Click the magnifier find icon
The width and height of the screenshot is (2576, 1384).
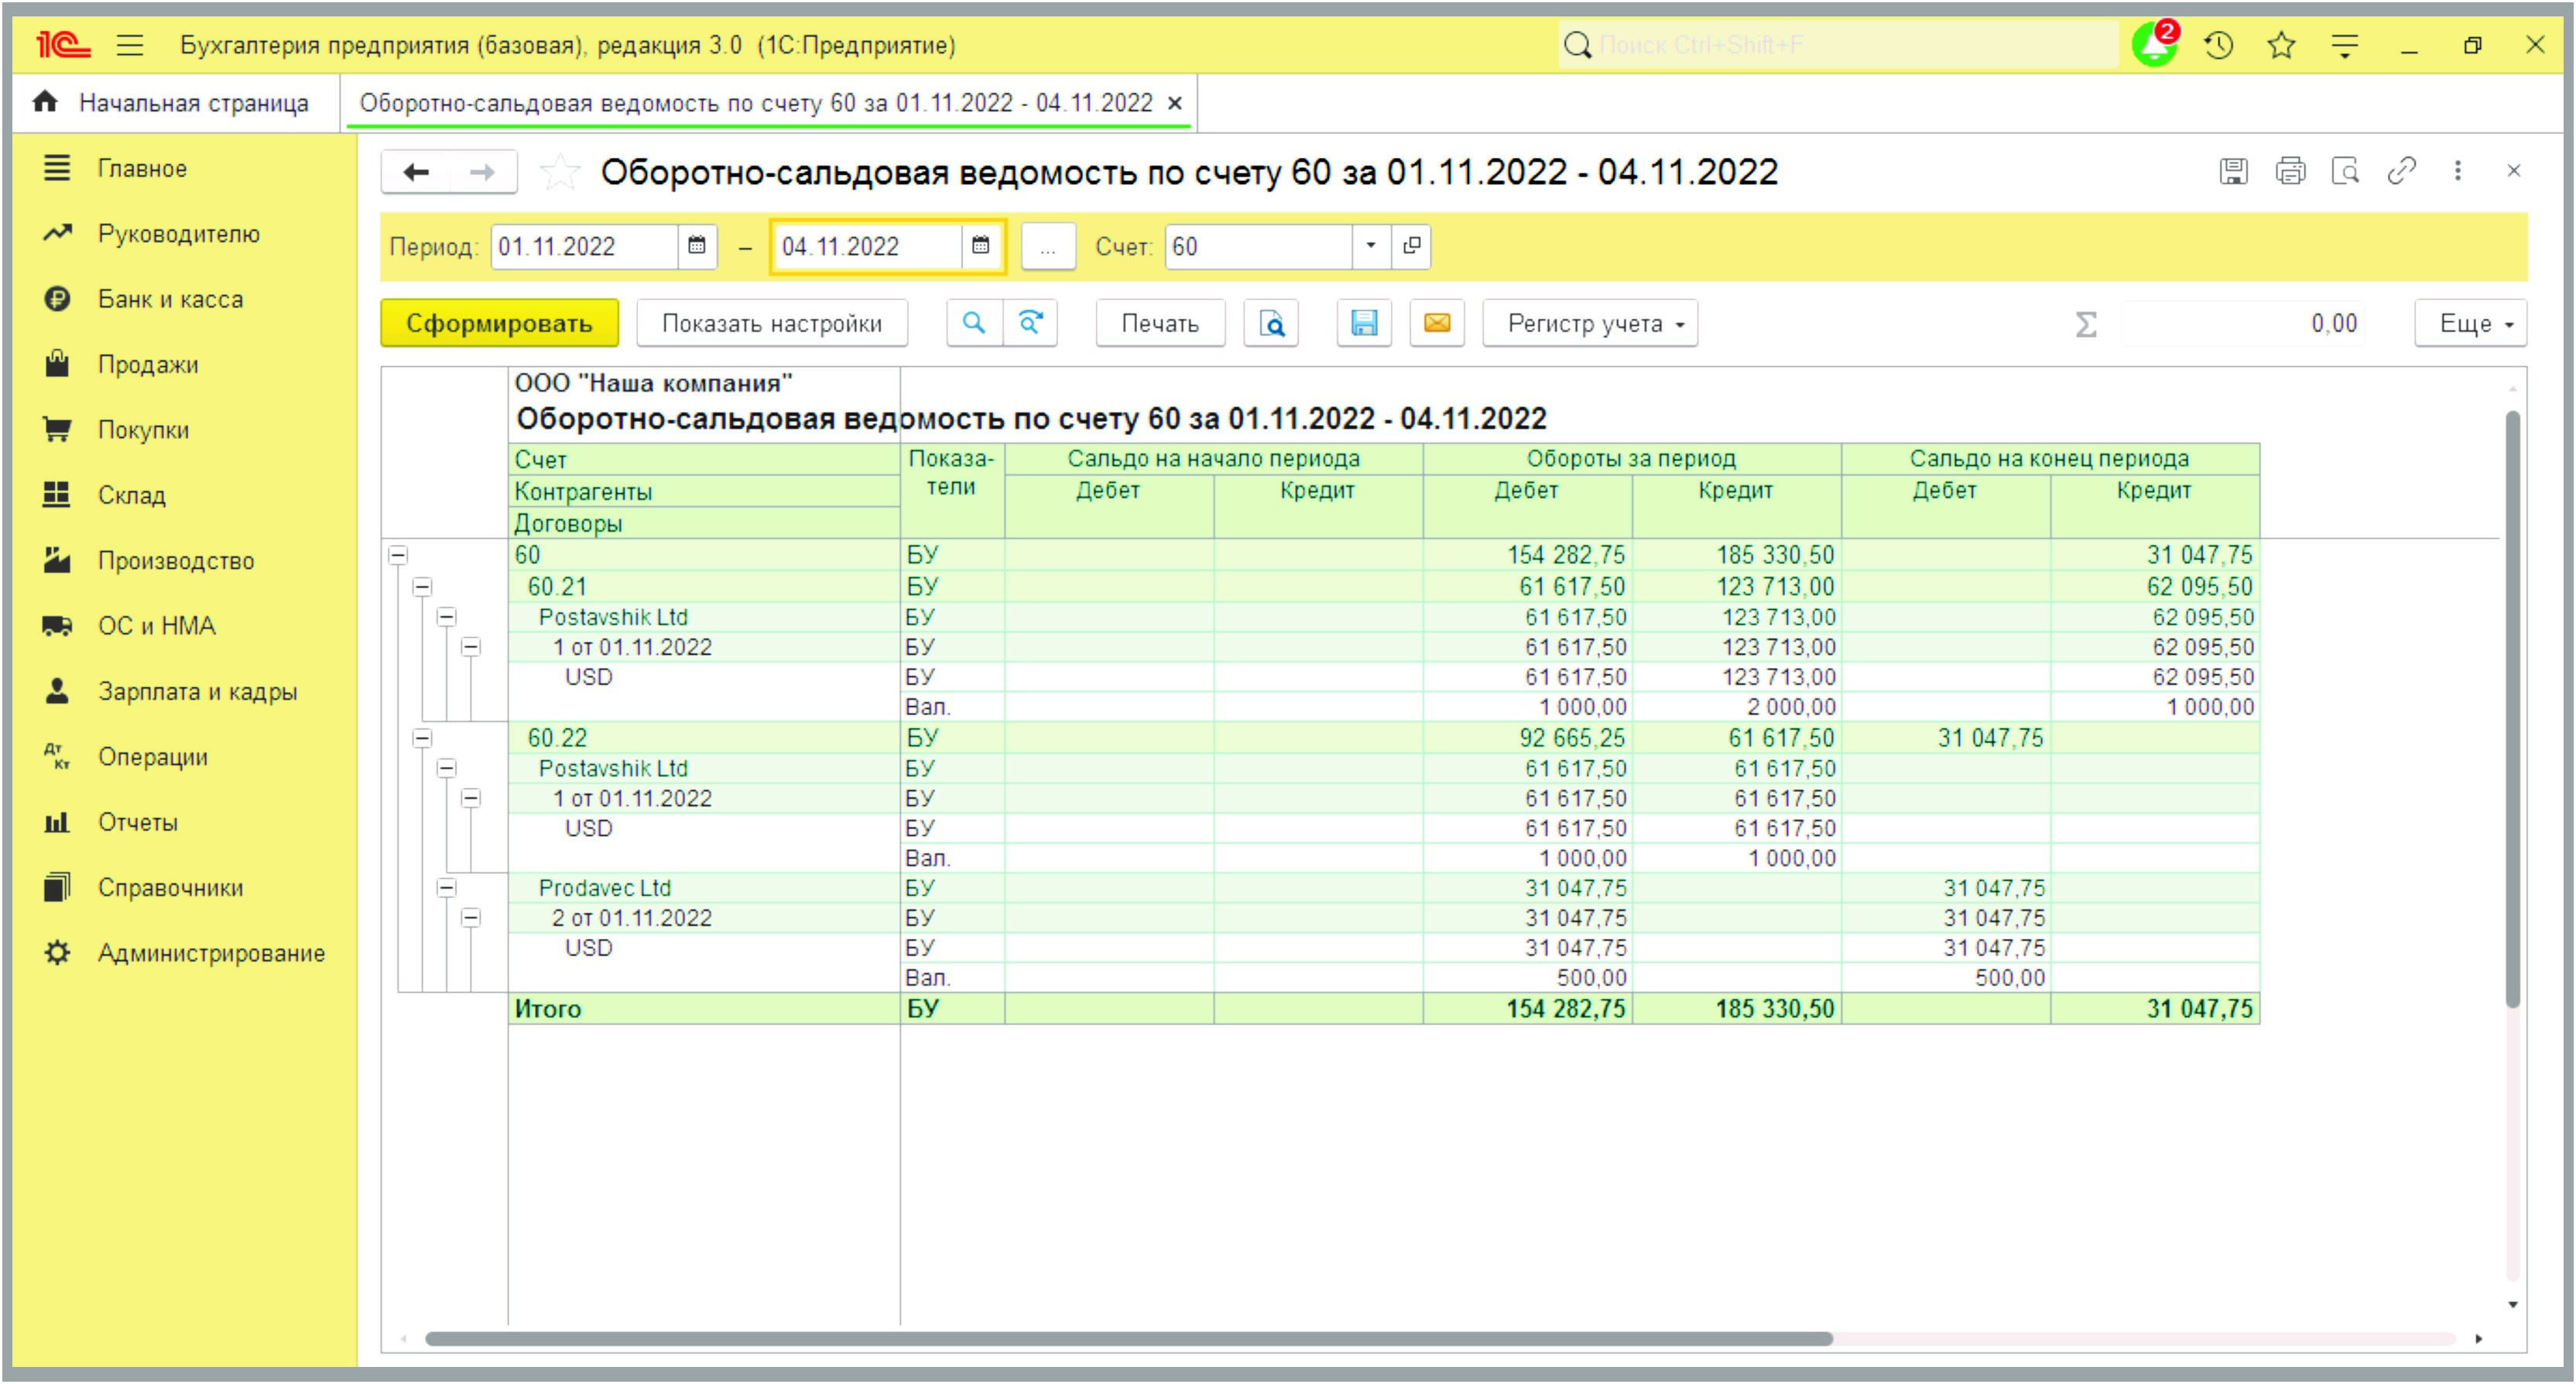point(974,323)
